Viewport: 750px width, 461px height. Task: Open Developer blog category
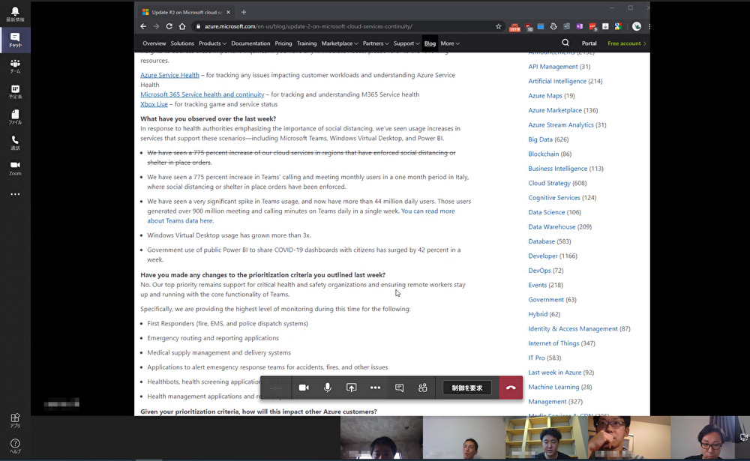click(x=543, y=256)
